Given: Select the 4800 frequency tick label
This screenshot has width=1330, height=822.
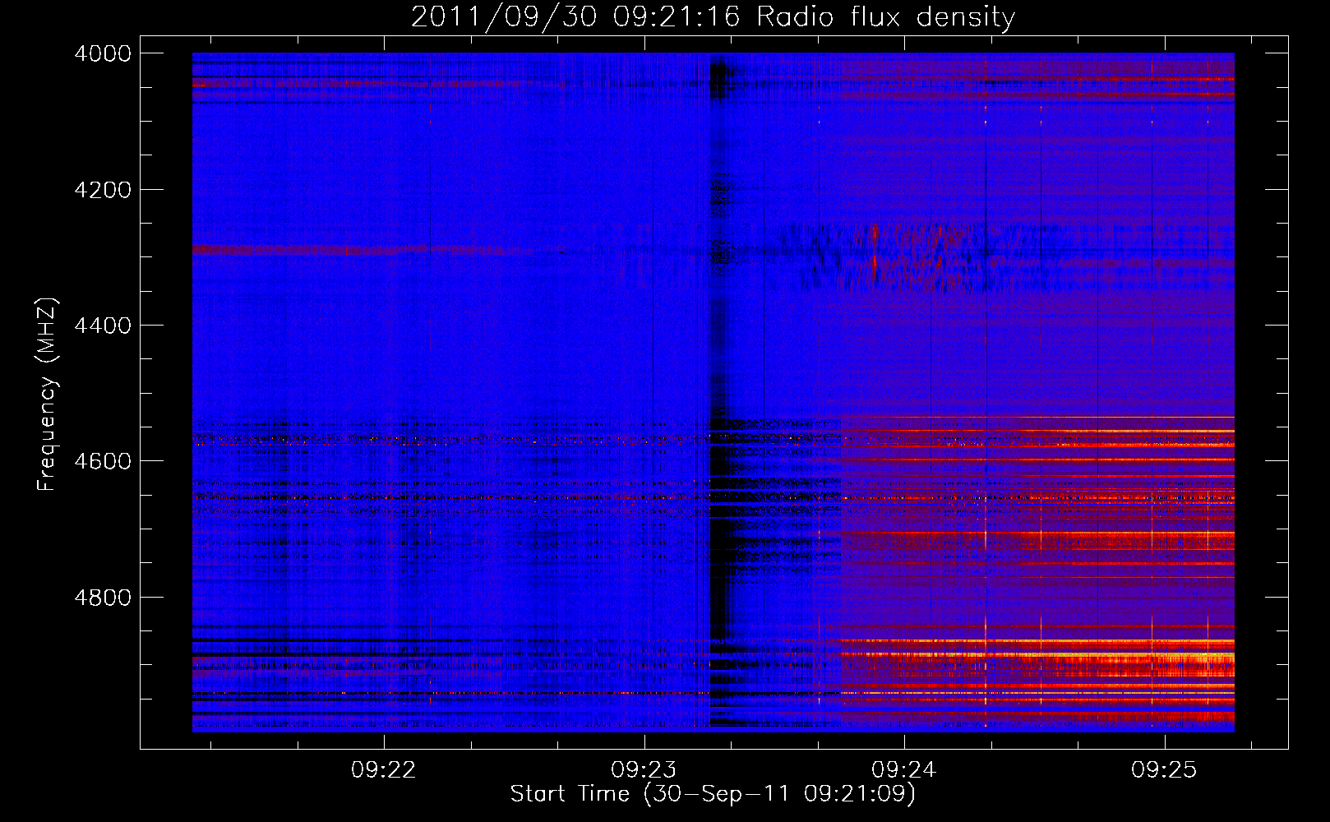Looking at the screenshot, I should (x=103, y=598).
